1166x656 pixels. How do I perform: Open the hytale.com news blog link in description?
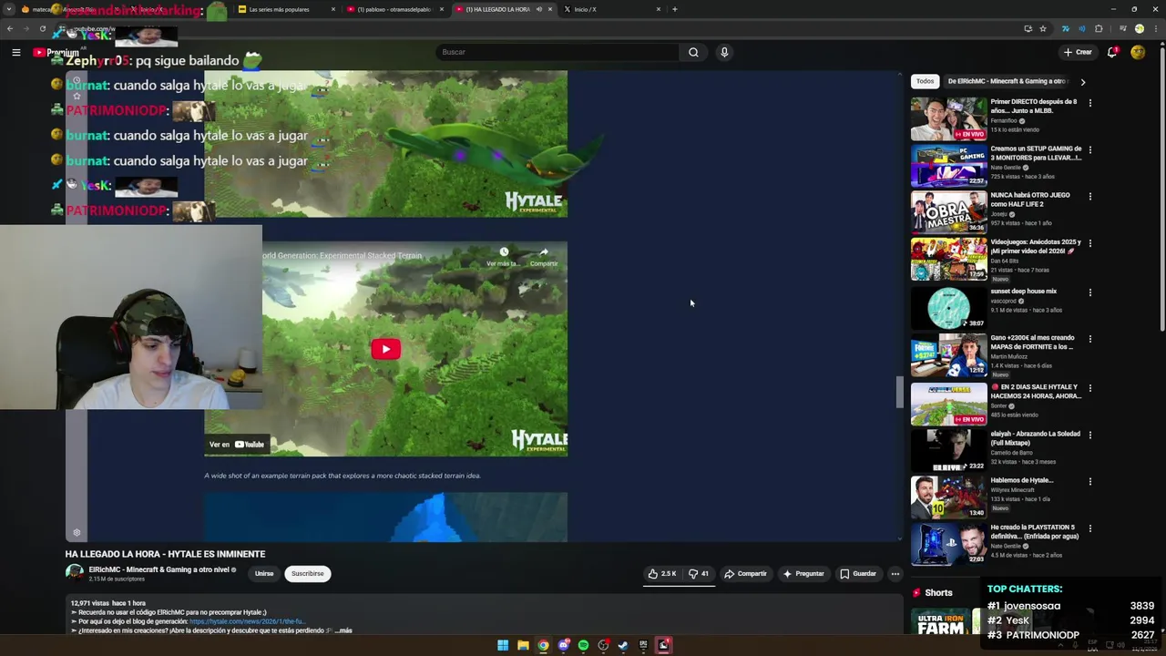[247, 621]
